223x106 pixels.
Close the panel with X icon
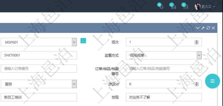click(213, 28)
